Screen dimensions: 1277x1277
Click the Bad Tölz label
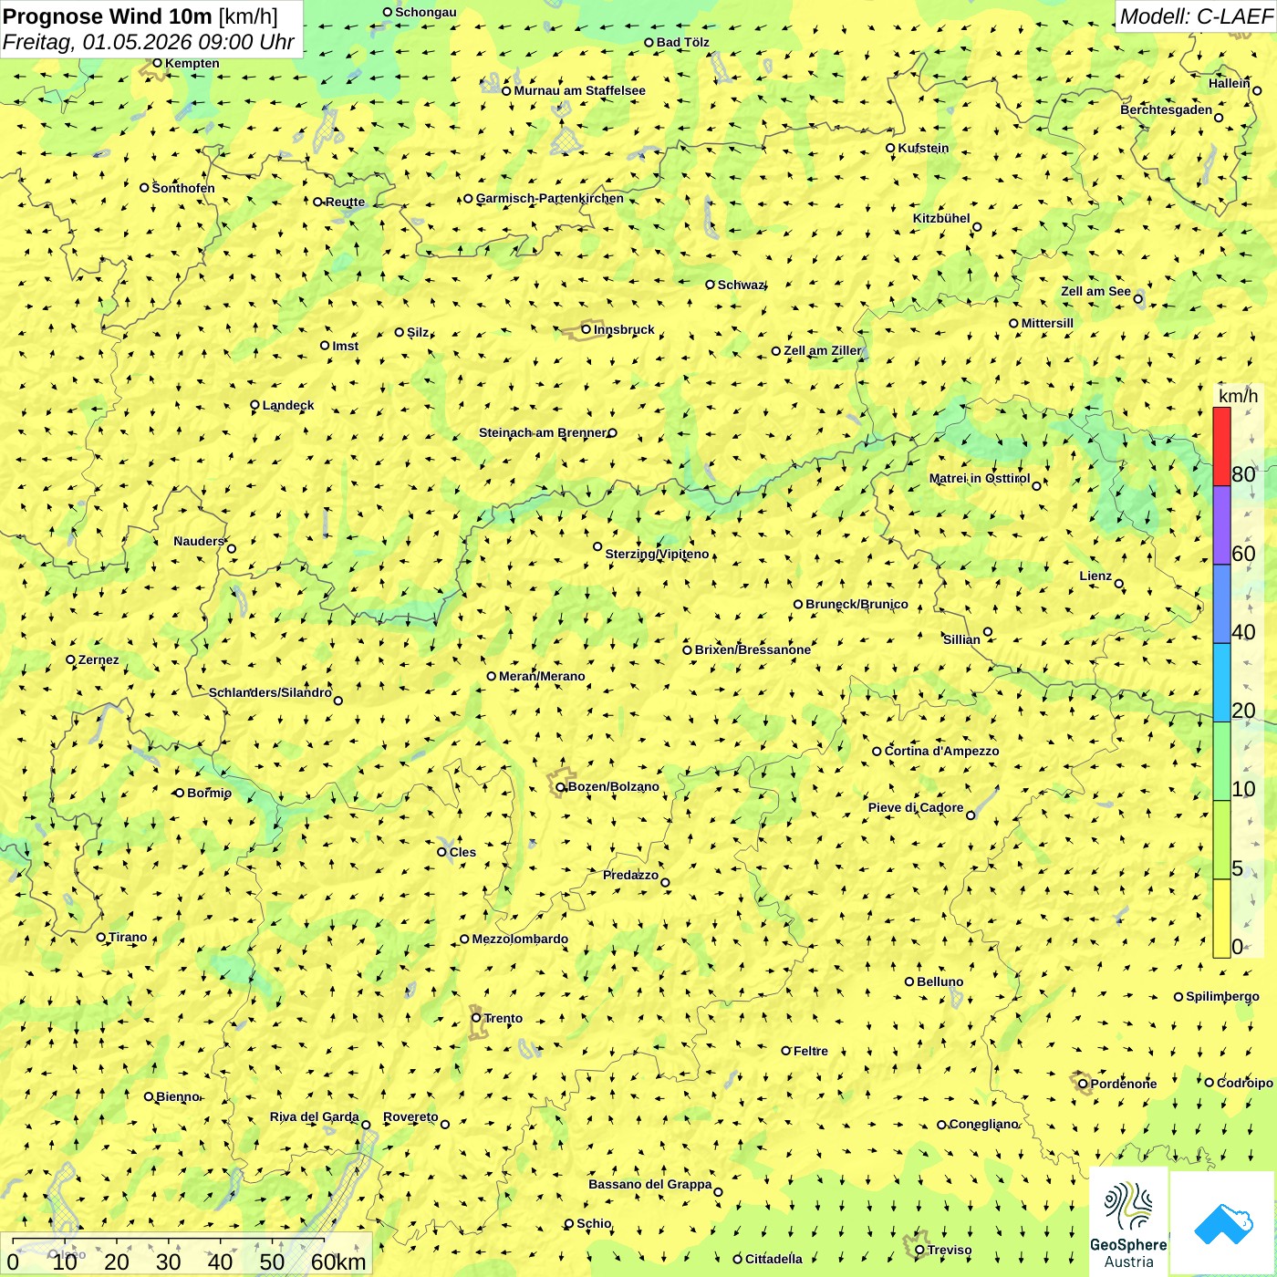[x=683, y=42]
